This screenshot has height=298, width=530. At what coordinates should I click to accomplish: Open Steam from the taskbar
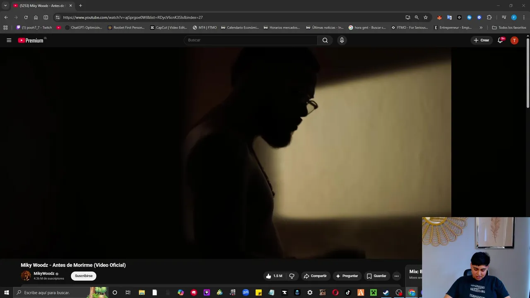point(386,293)
